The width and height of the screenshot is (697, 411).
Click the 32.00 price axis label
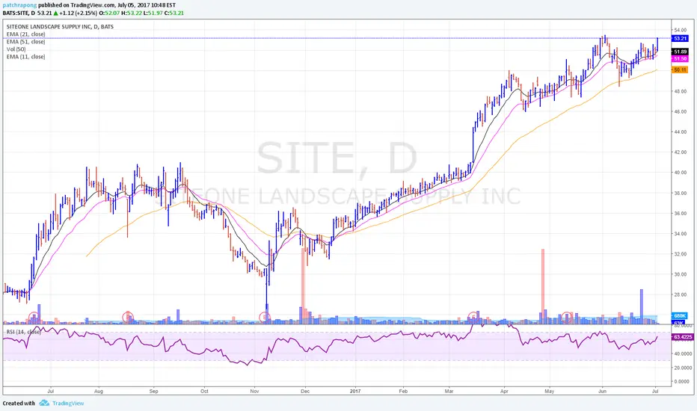coord(680,254)
